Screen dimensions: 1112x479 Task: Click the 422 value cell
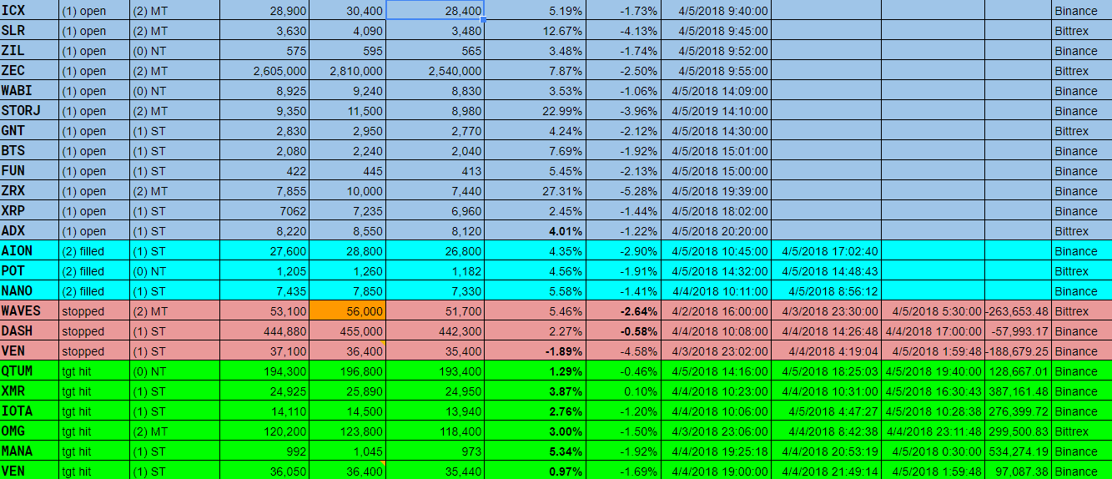click(264, 171)
